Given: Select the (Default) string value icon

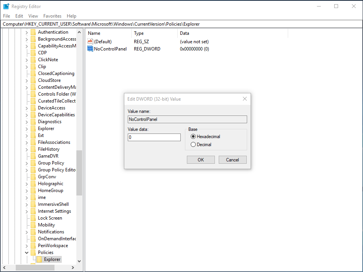Looking at the screenshot, I should pyautogui.click(x=90, y=42).
